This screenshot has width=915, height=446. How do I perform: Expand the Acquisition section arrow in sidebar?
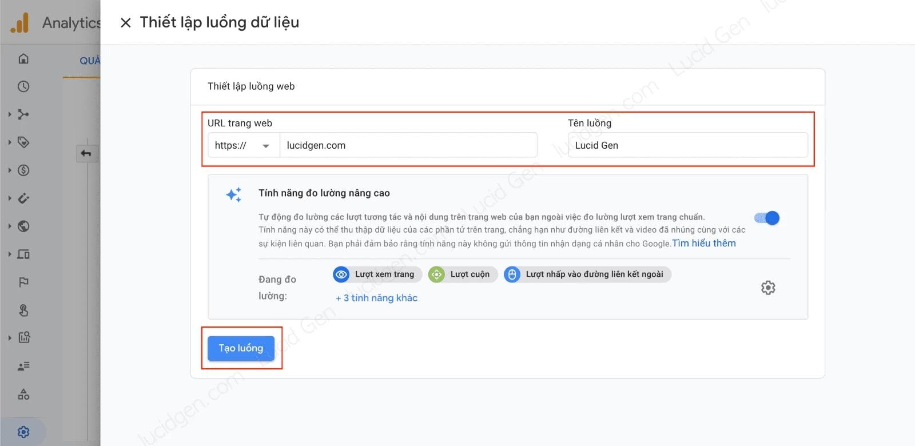tap(10, 114)
